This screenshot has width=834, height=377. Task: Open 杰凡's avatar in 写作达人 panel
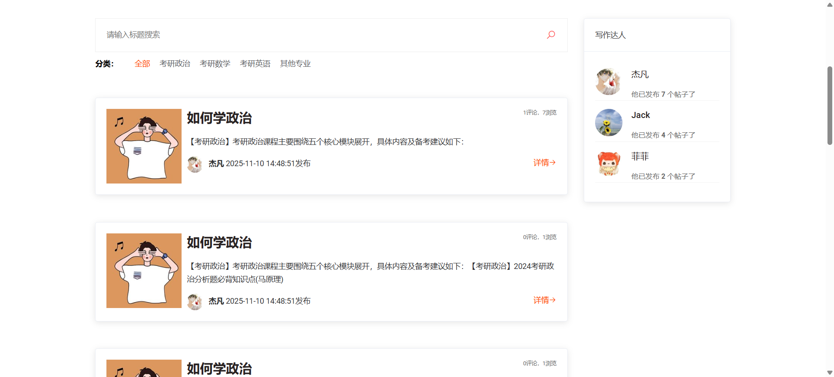coord(609,82)
